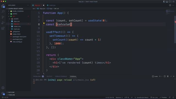The width and height of the screenshot is (176, 99).
Task: Switch to the Output panel tab
Action: point(50,76)
